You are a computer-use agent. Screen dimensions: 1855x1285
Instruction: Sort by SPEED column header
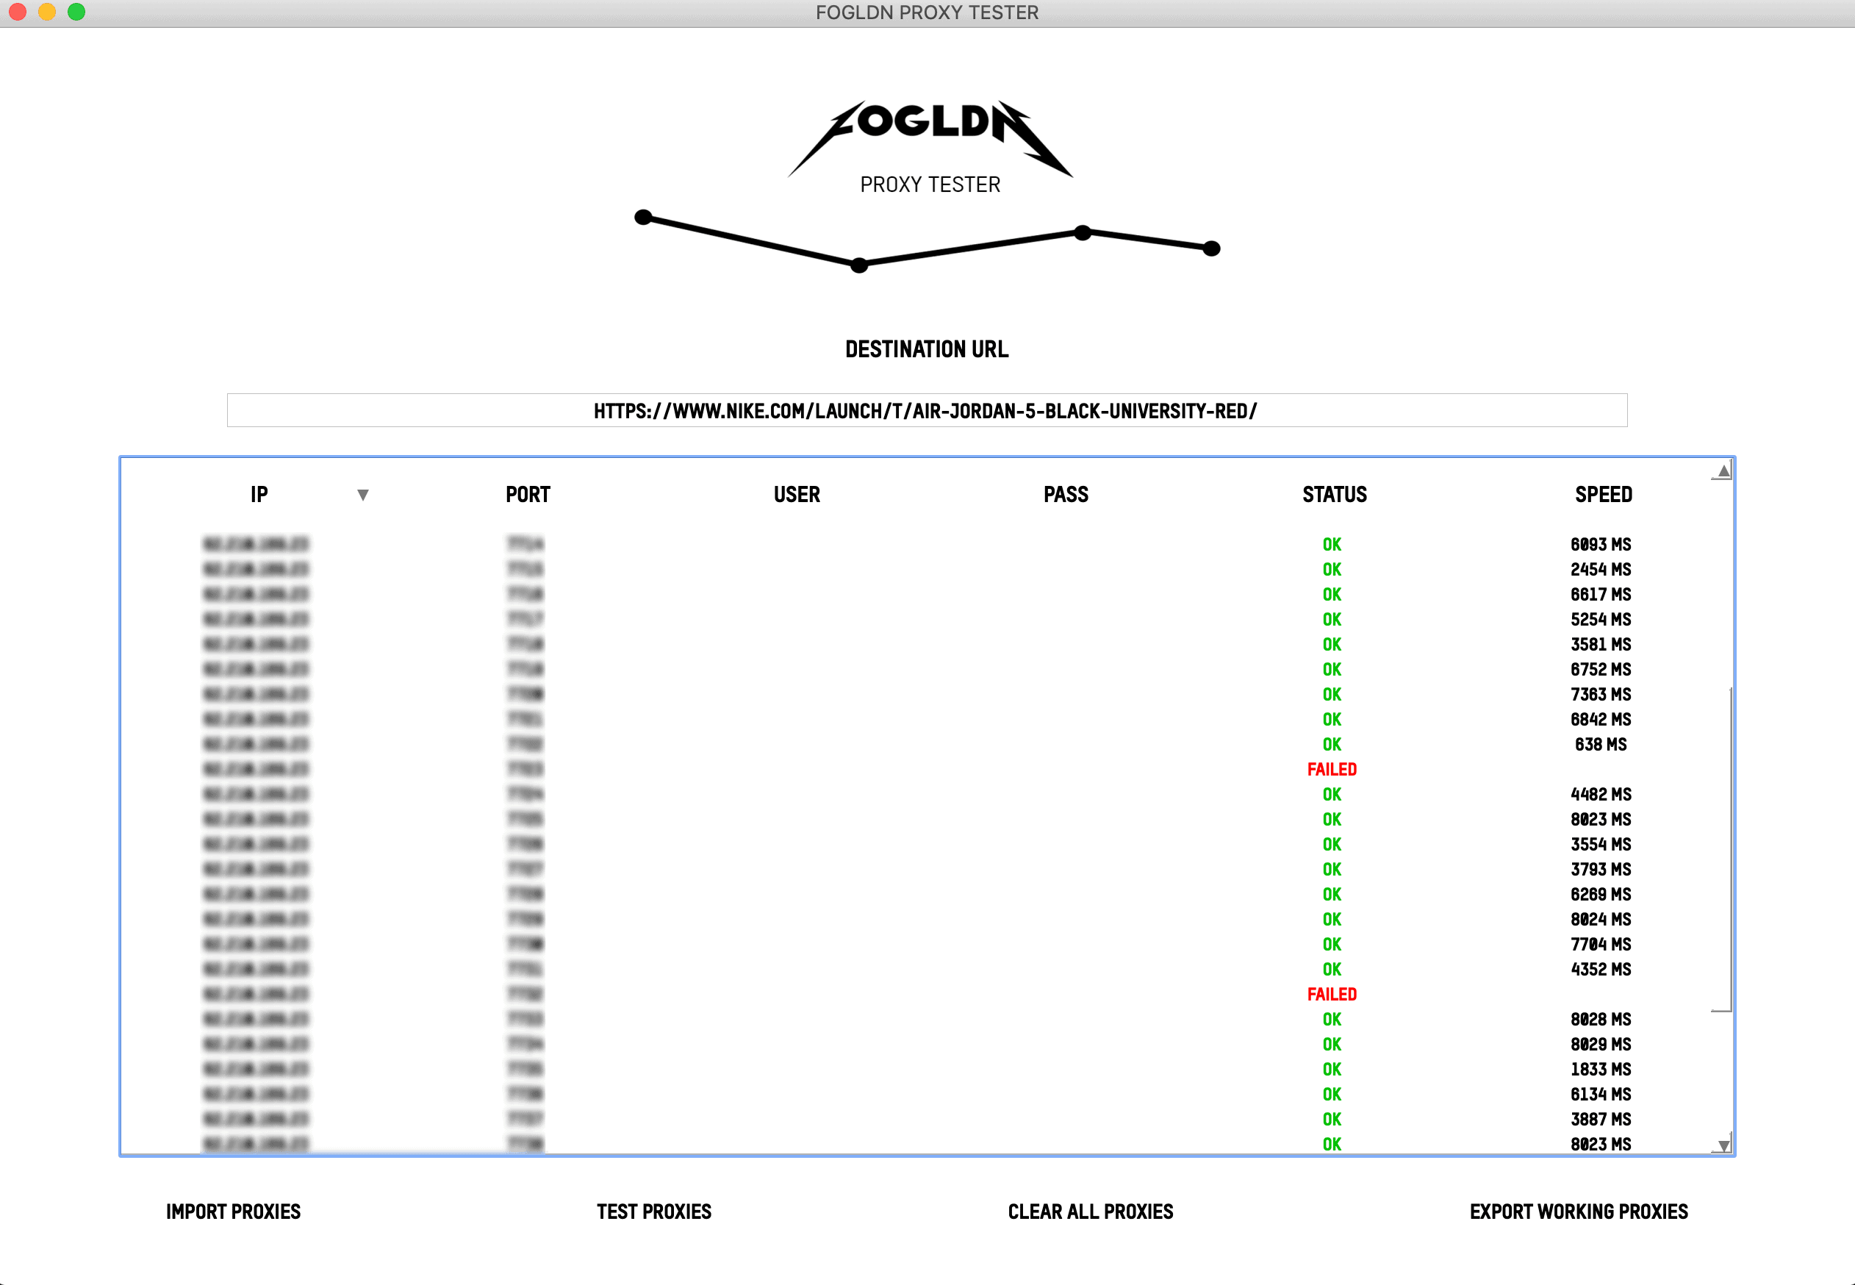pos(1604,494)
